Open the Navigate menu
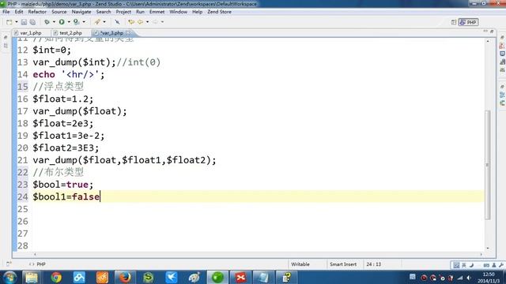 click(81, 12)
